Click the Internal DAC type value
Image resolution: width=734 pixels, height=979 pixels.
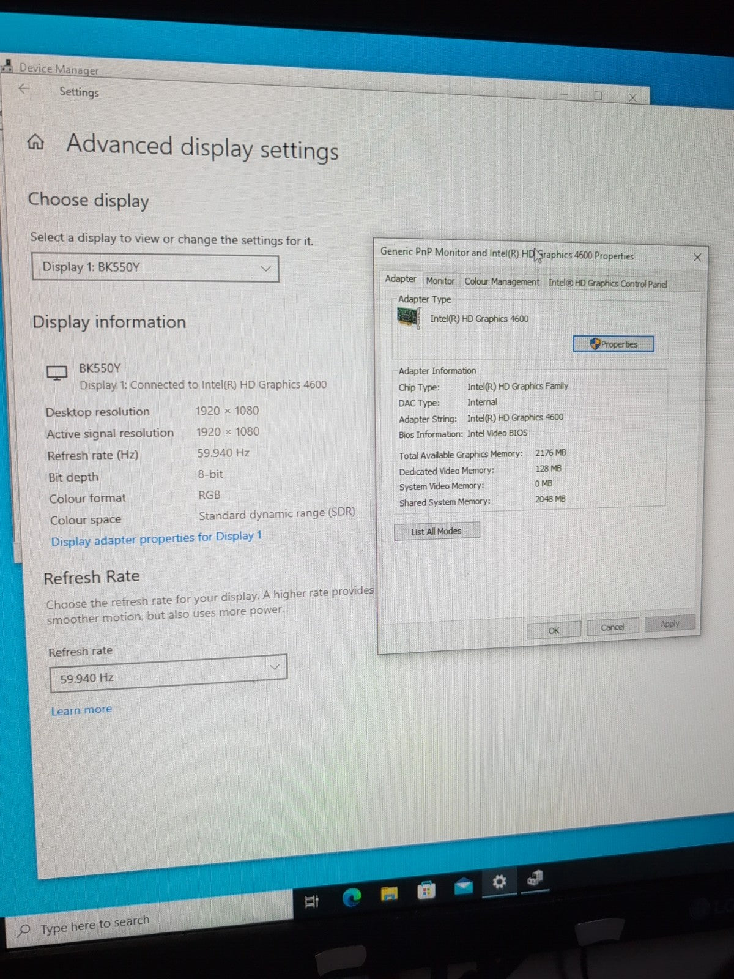point(482,402)
